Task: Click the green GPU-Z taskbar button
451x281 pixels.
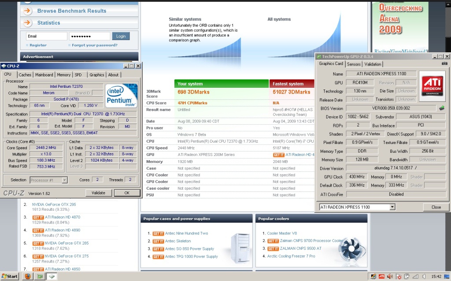Action: (40, 276)
